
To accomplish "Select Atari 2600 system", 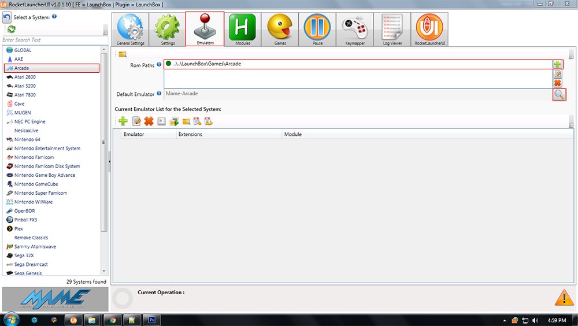I will point(21,77).
